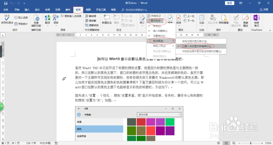
Task: Convert text with 简转繁
Action: click(91, 20)
